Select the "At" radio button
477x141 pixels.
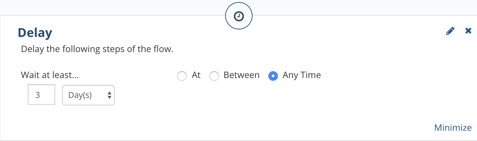click(x=182, y=76)
